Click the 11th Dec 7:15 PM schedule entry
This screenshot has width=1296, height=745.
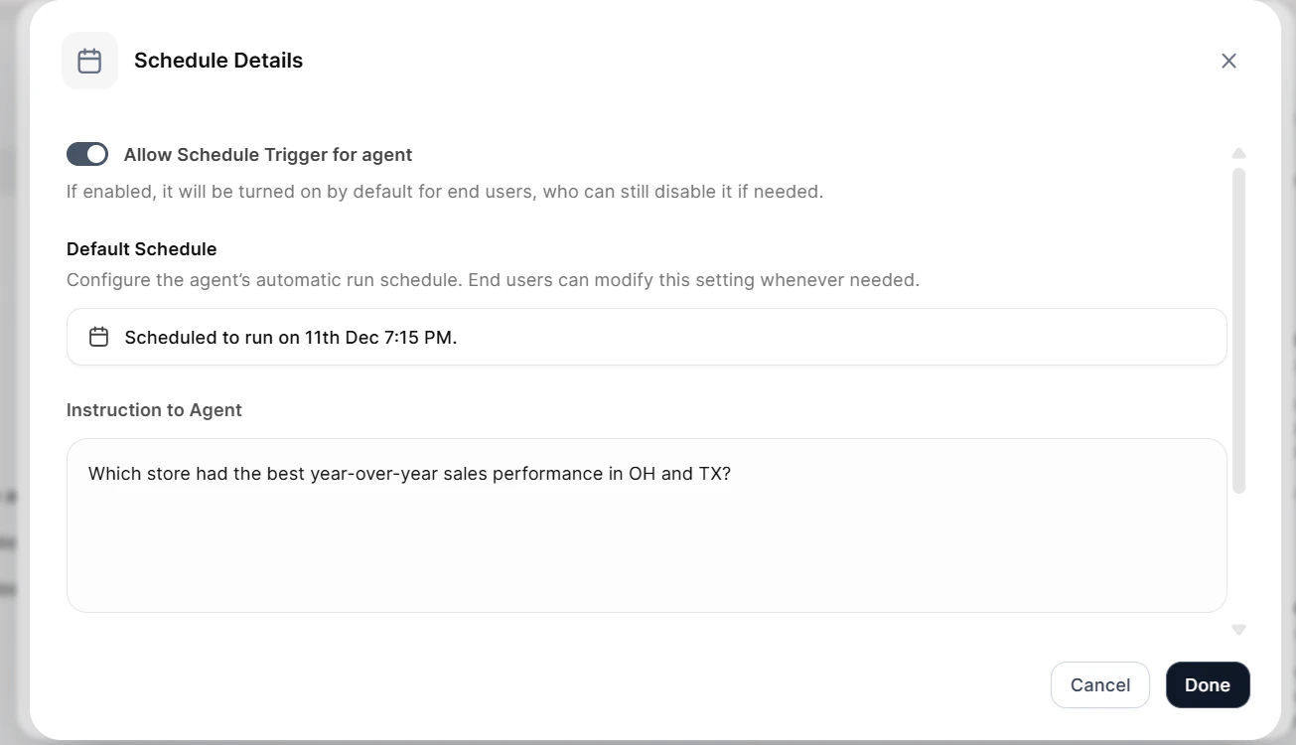click(x=290, y=337)
